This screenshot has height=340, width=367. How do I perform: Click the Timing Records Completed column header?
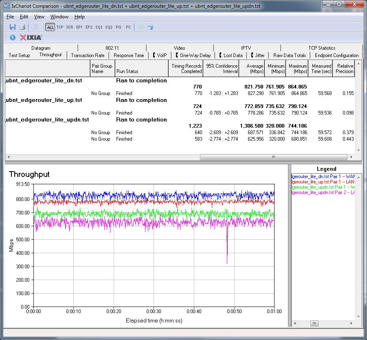pos(186,68)
